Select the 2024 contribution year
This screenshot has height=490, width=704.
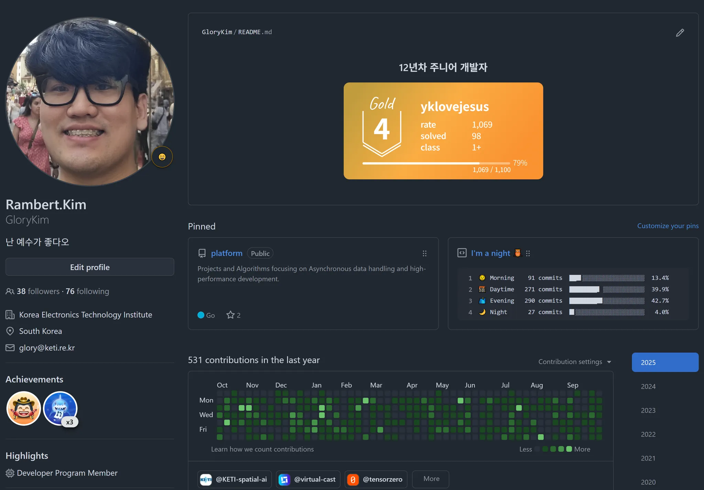[648, 386]
